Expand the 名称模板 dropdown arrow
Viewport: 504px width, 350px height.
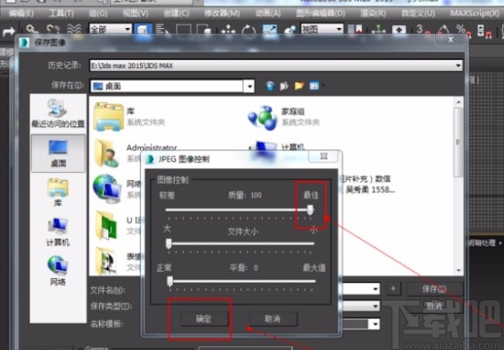[x=375, y=324]
